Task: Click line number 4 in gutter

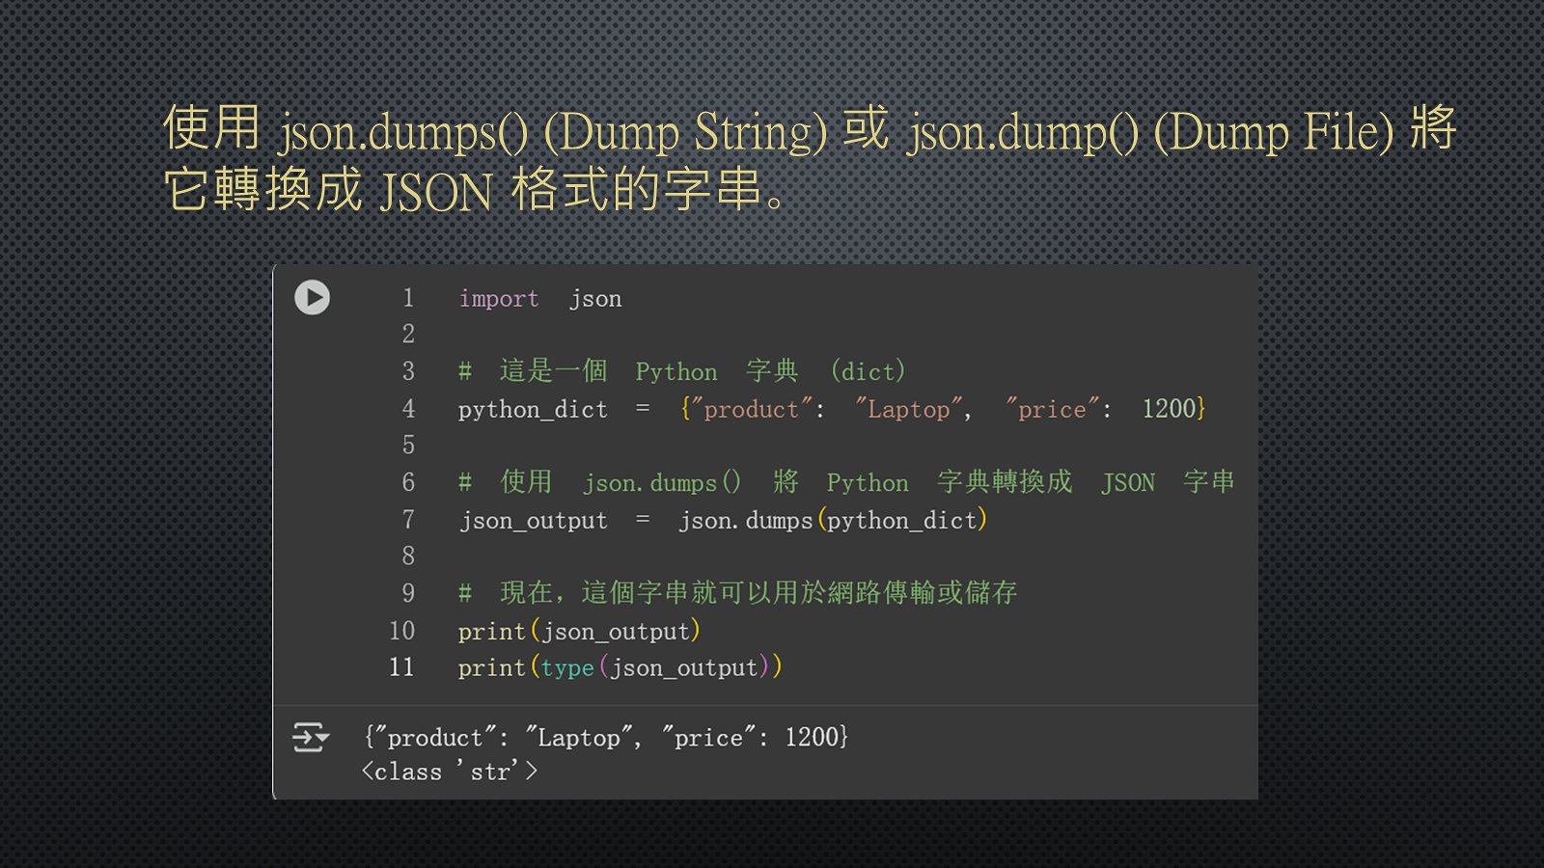Action: [408, 409]
